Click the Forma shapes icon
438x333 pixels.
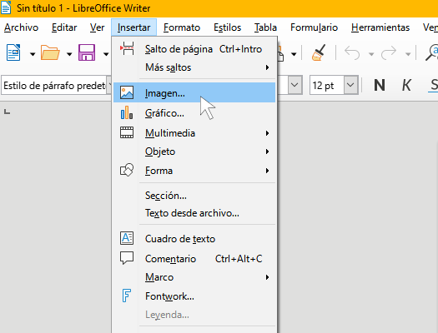[x=127, y=170]
